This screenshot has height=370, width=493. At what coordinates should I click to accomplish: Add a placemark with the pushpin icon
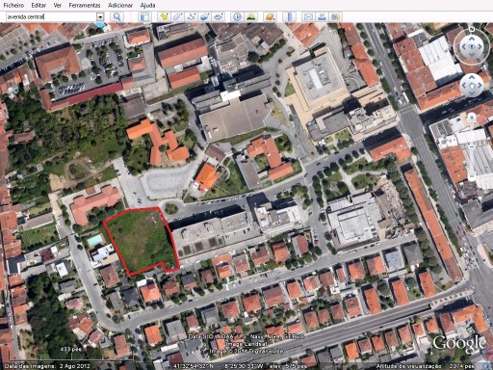tap(164, 16)
